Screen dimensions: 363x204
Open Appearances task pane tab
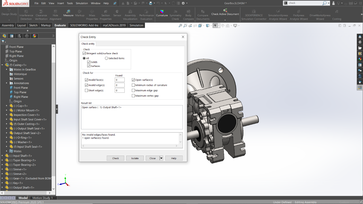point(360,59)
